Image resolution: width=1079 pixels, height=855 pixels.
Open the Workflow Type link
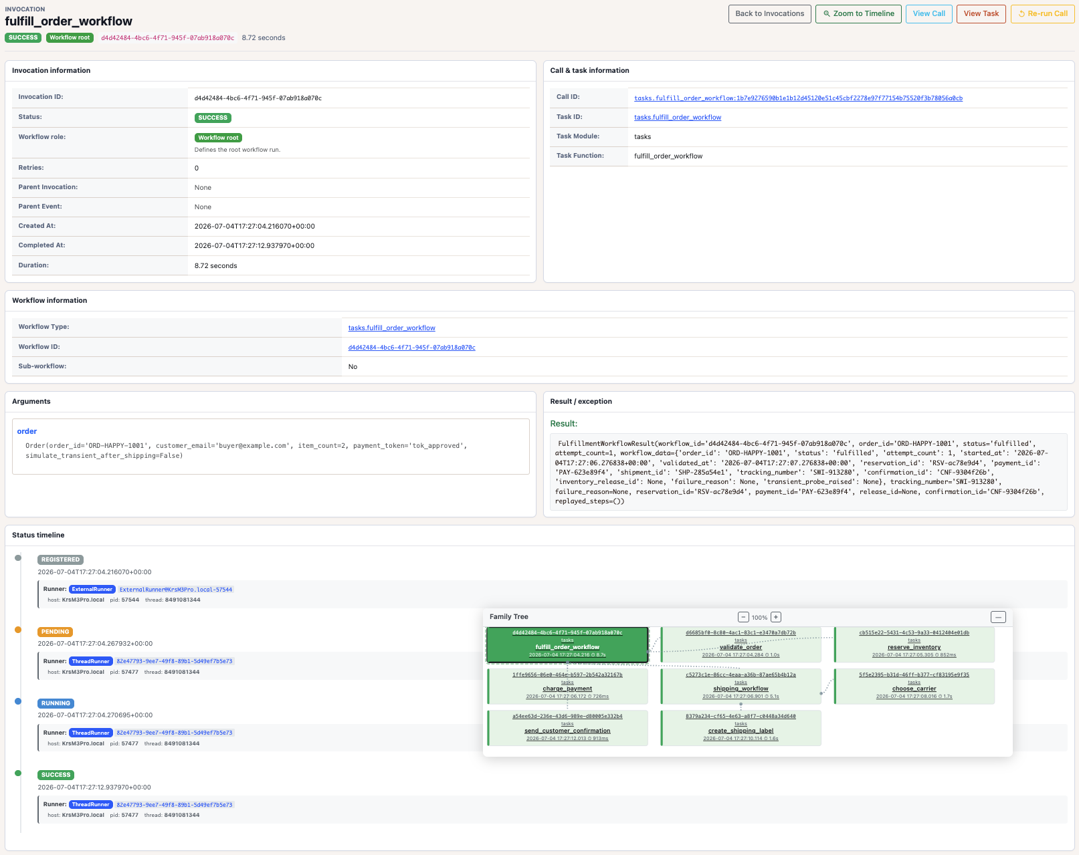(x=392, y=328)
